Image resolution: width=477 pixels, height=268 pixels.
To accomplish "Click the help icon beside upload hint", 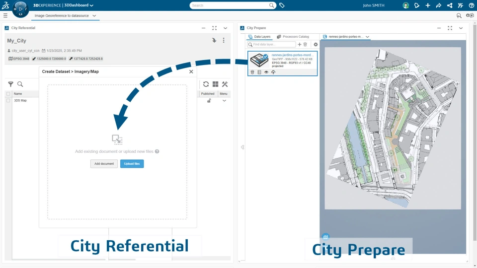I will tap(157, 151).
